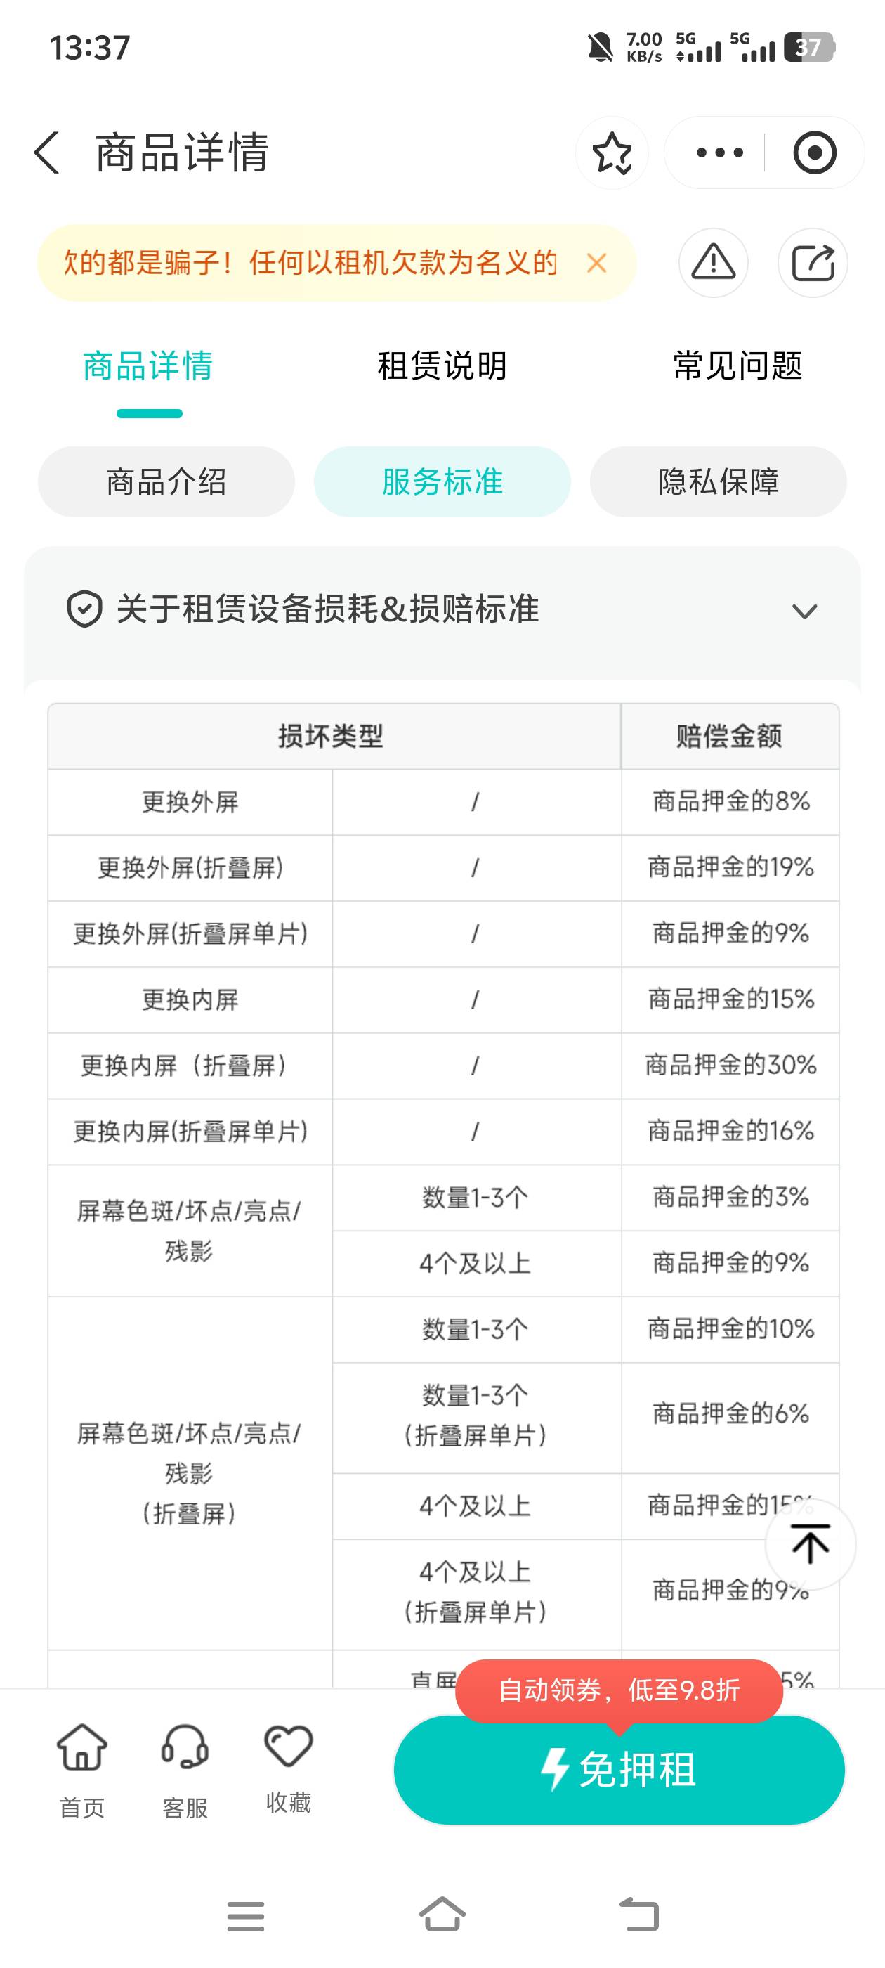The width and height of the screenshot is (885, 1968).
Task: Open the three-dots more menu
Action: tap(719, 153)
